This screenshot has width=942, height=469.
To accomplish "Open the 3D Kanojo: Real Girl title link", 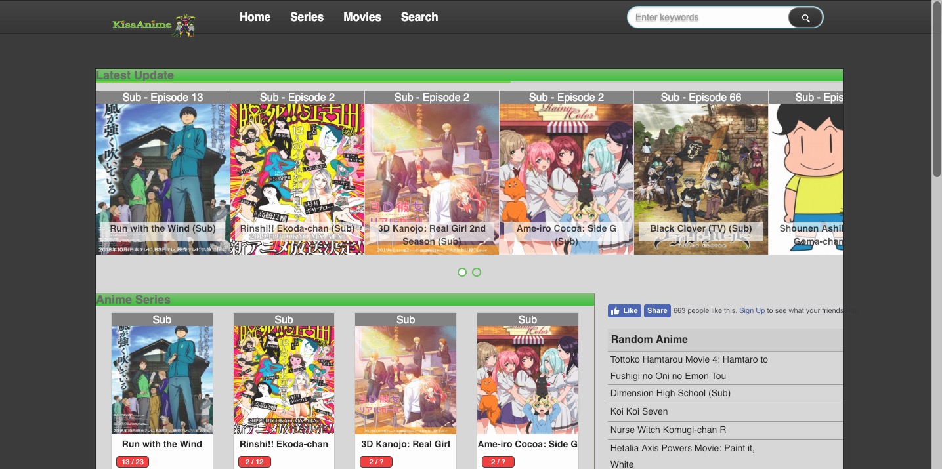I will click(406, 444).
